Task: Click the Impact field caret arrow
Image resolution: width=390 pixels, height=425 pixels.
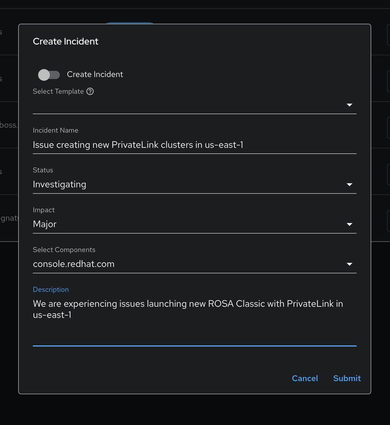Action: click(349, 225)
